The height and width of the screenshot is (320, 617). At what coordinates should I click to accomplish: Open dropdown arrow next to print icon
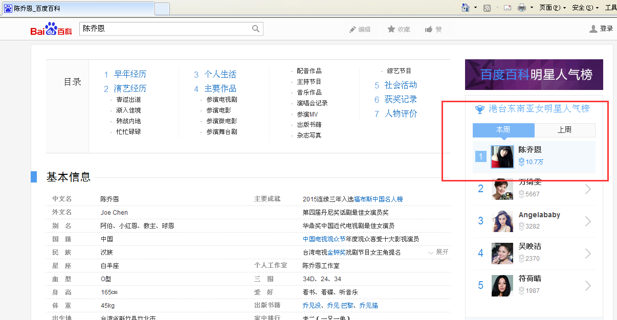tap(532, 8)
